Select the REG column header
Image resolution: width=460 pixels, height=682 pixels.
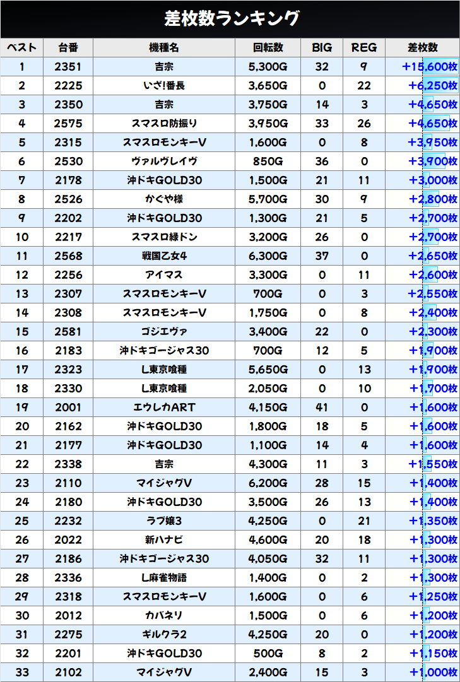click(x=363, y=48)
